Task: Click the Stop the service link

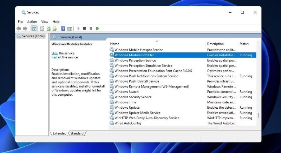Action: (x=55, y=53)
